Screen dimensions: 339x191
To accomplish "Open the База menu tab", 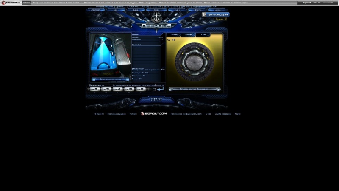I will [x=136, y=10].
